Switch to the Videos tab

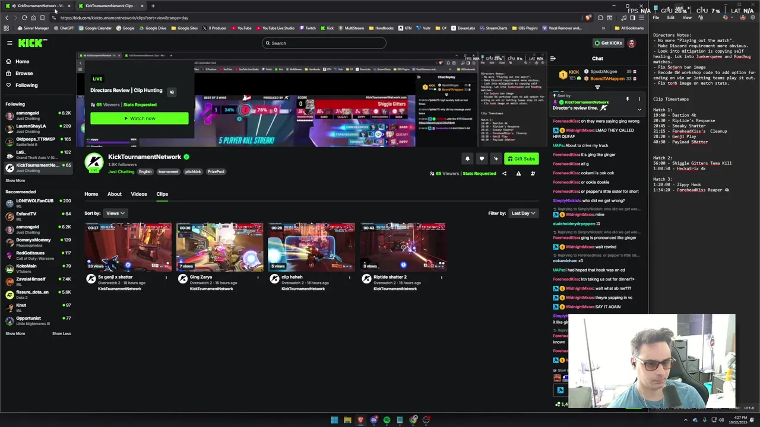(x=139, y=194)
